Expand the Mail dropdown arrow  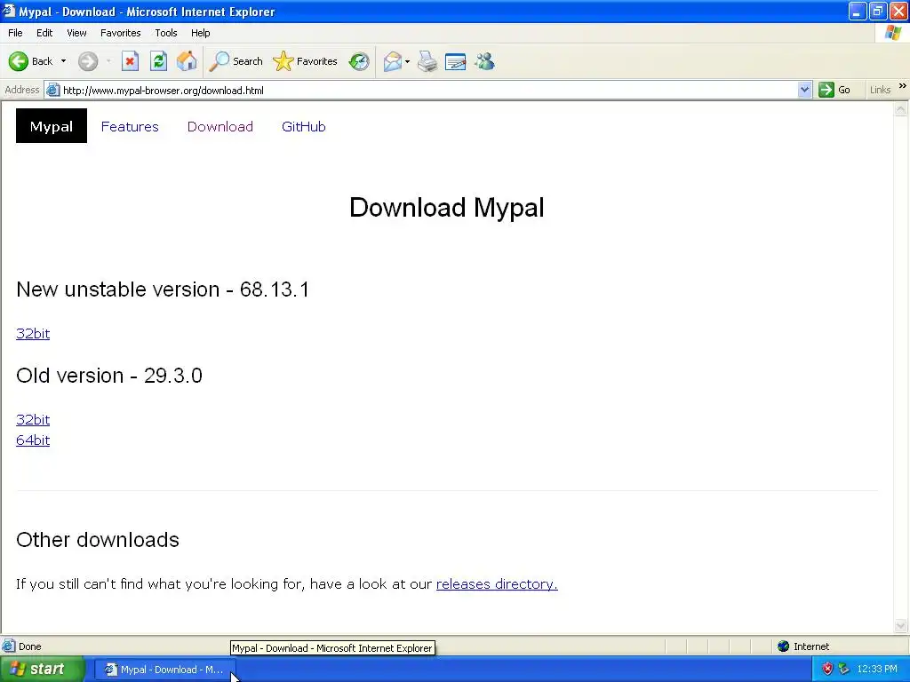407,61
